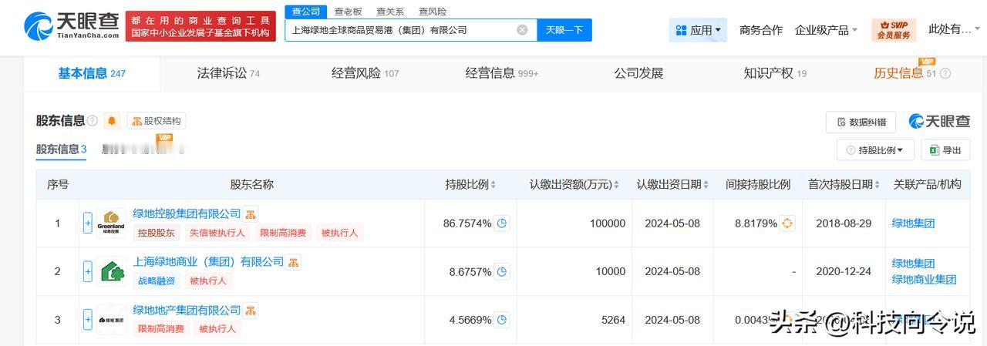Click 限制高消费 tag under 绿地地产集团

coord(161,328)
